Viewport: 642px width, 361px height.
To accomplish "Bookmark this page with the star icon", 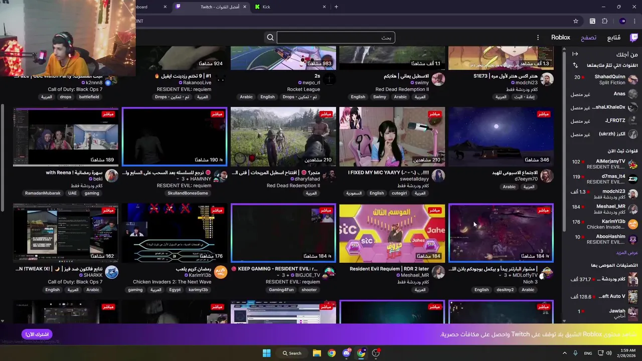I will point(576,21).
